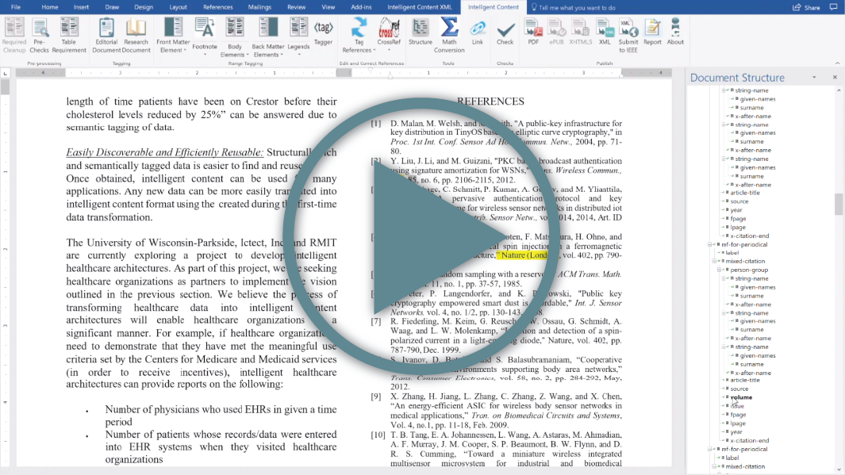Open the CrossRef dropdown
Viewport: 845px width, 475px height.
(389, 34)
